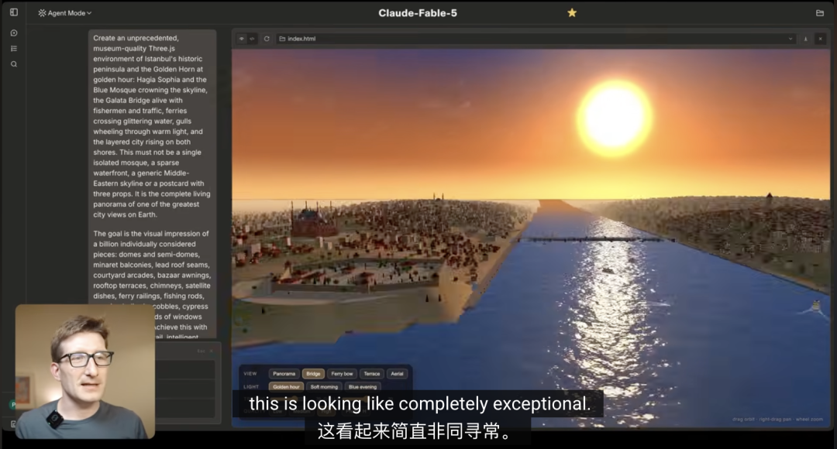Viewport: 837px width, 449px height.
Task: Expand the index.html file dropdown arrow
Action: pyautogui.click(x=790, y=39)
